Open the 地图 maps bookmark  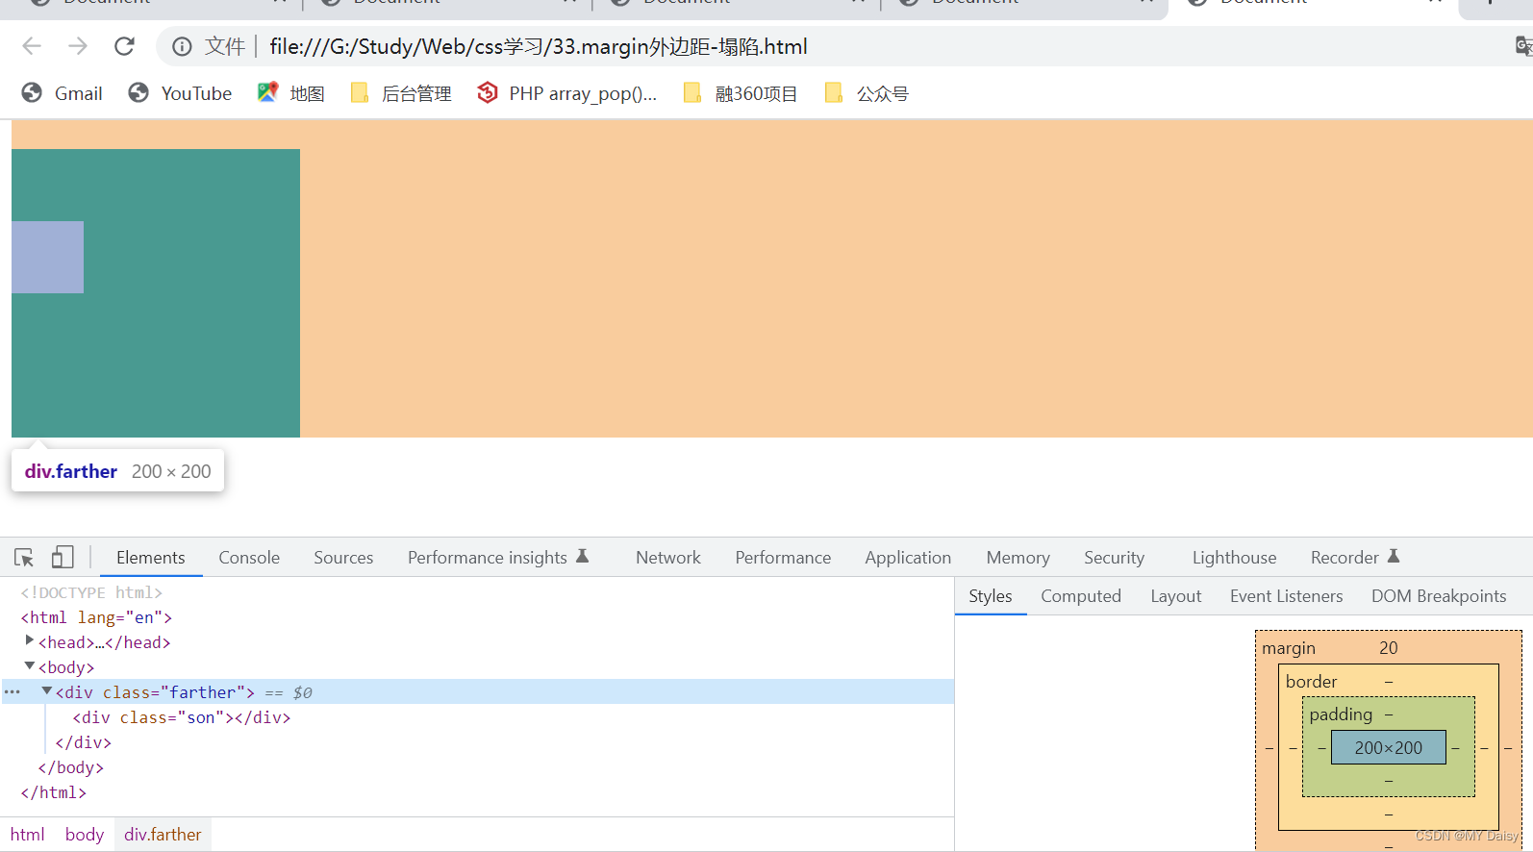click(x=291, y=93)
